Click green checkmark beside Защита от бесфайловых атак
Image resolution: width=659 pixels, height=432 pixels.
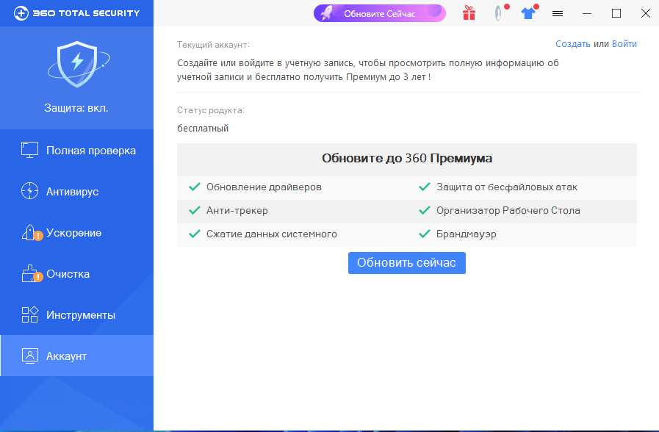coord(425,187)
